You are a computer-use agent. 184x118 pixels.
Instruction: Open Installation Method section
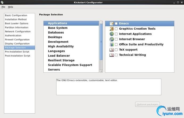(x=19, y=19)
